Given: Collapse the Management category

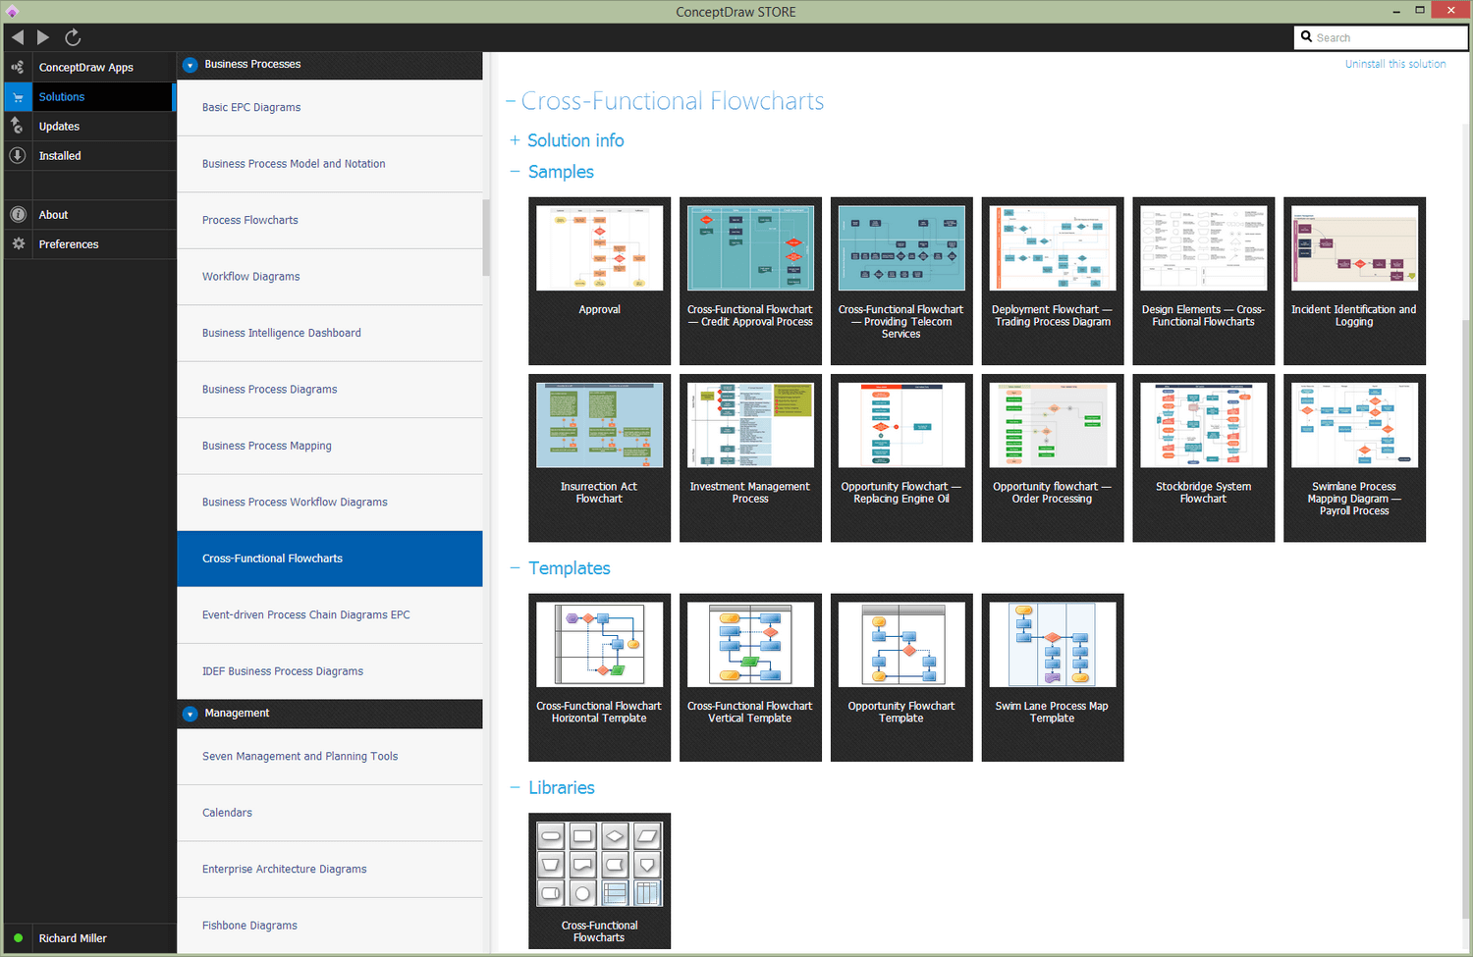Looking at the screenshot, I should click(191, 714).
